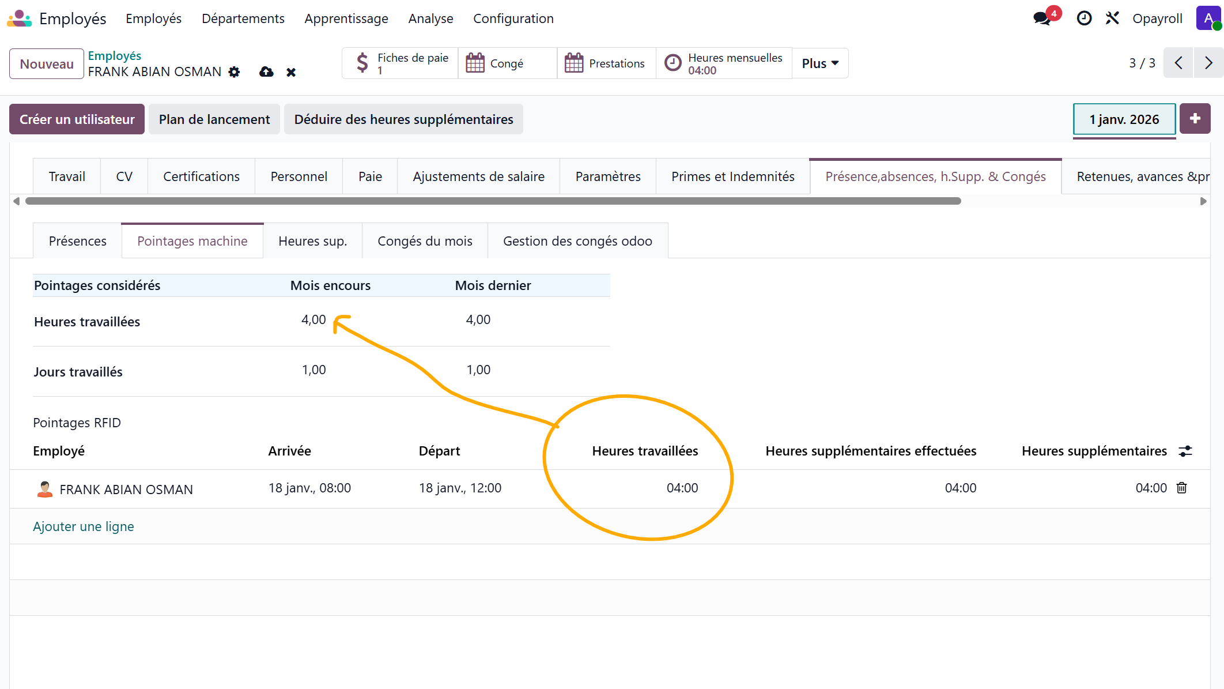Viewport: 1224px width, 689px height.
Task: Go to previous employee record arrow
Action: tap(1178, 63)
